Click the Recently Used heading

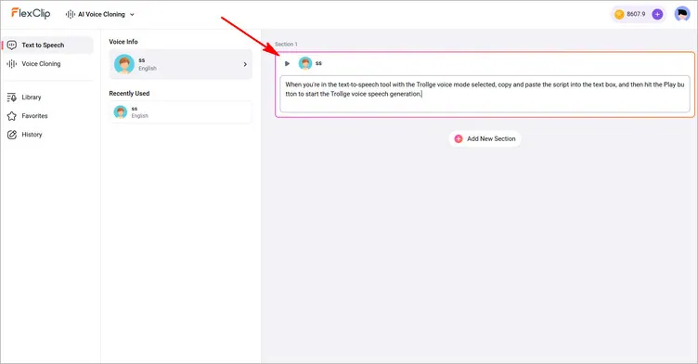tap(129, 93)
